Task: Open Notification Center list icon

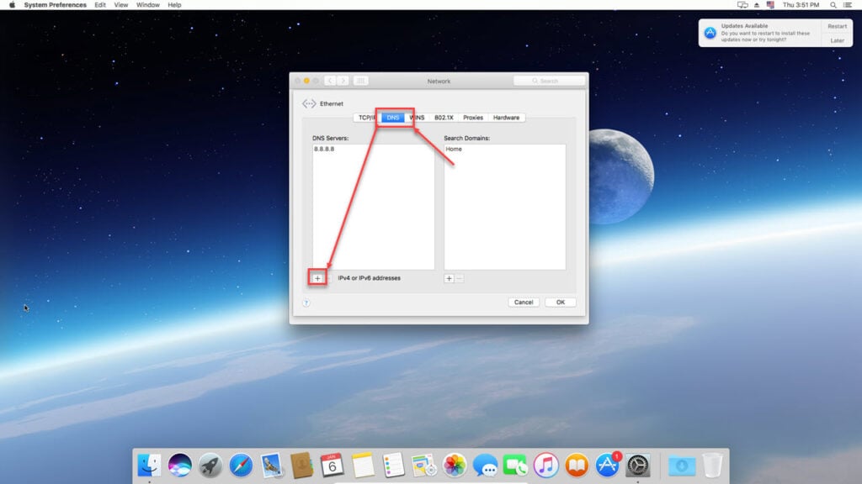Action: point(848,5)
